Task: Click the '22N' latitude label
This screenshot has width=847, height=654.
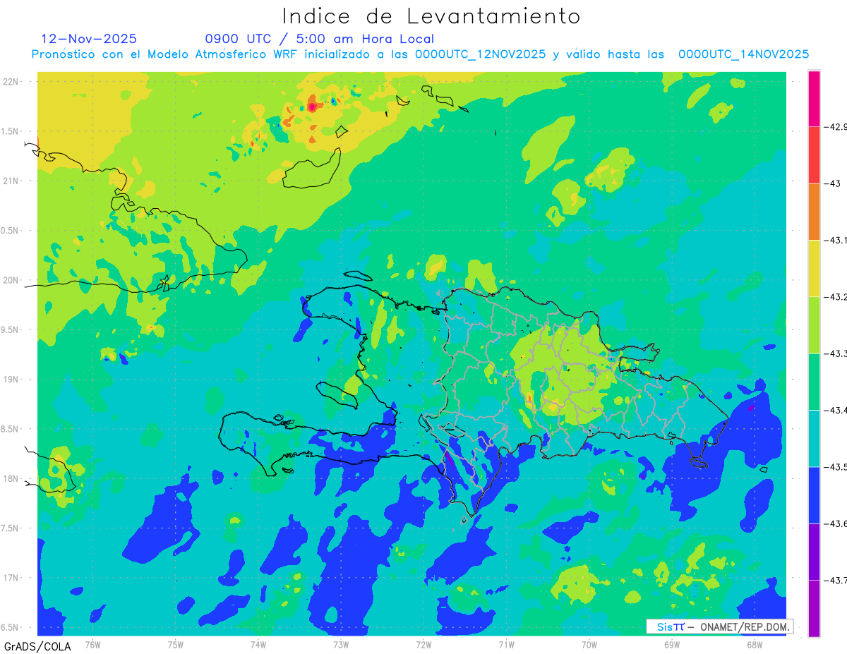Action: (12, 81)
